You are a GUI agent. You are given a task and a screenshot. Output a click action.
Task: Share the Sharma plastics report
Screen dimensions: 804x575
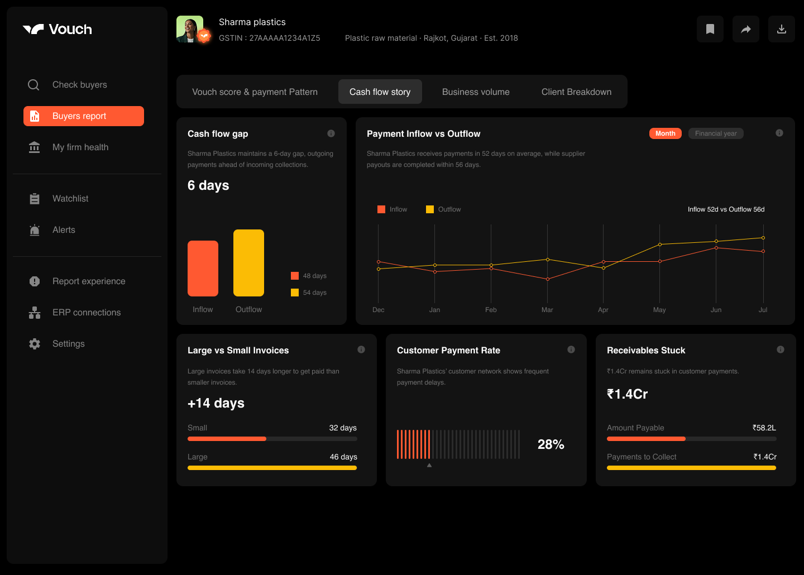pyautogui.click(x=746, y=29)
